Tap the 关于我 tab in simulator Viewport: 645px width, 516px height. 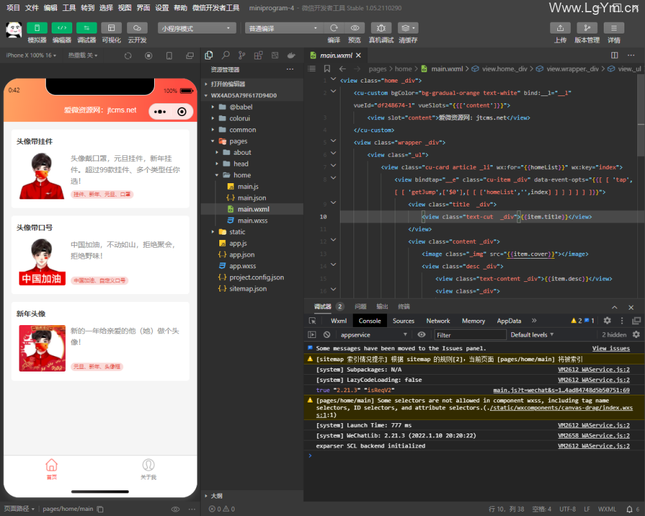[x=148, y=469]
